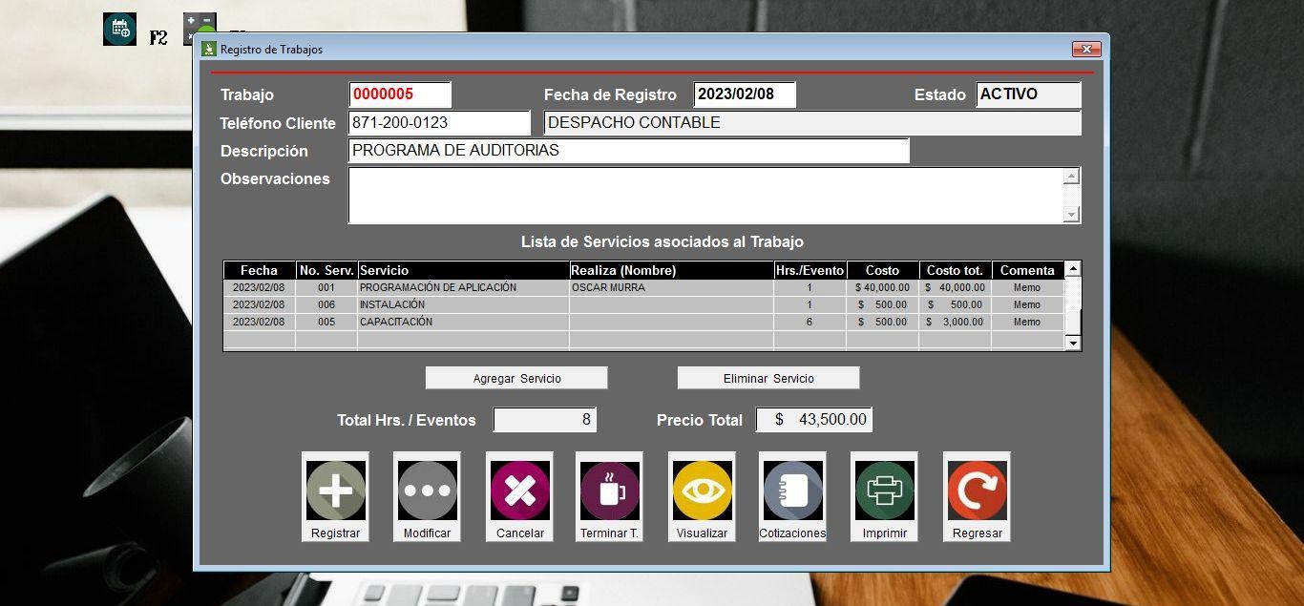Screen dimensions: 1304x606
Task: Click the Hrs./Evento column header
Action: (x=810, y=270)
